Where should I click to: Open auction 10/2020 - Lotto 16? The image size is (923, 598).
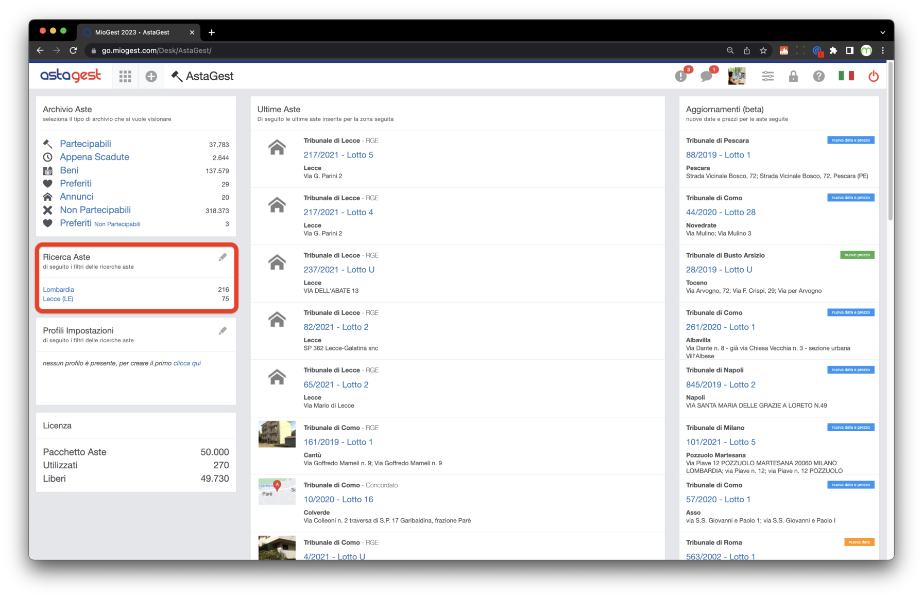[338, 499]
